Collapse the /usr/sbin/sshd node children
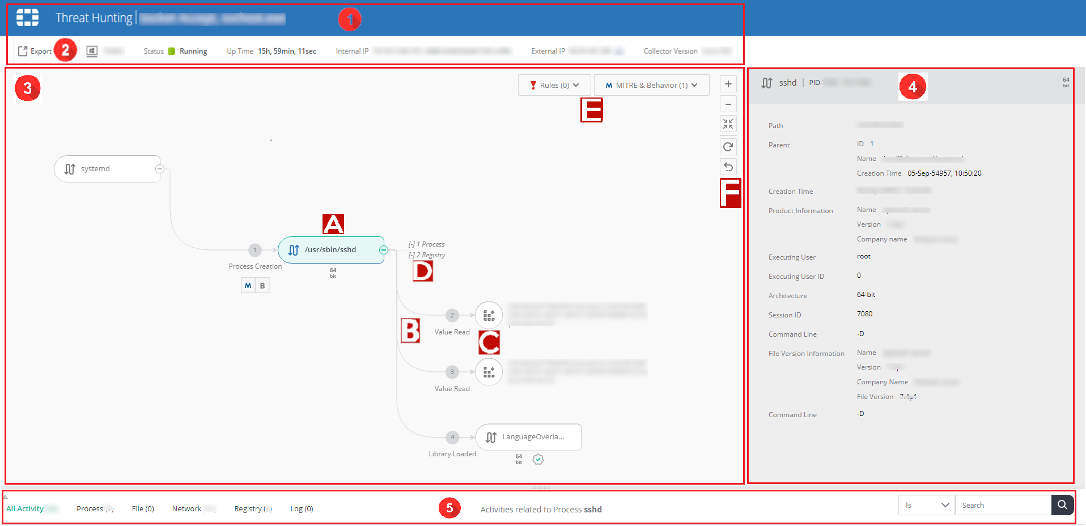 384,250
